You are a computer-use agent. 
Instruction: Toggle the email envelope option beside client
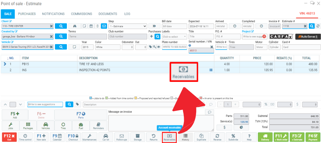(x=104, y=26)
